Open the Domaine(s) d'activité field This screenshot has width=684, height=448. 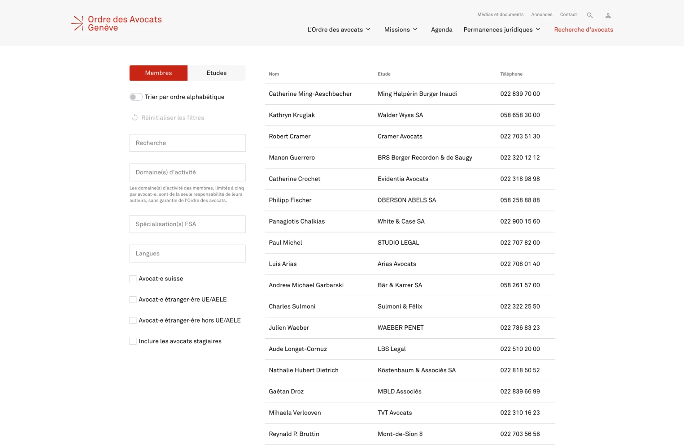point(187,172)
